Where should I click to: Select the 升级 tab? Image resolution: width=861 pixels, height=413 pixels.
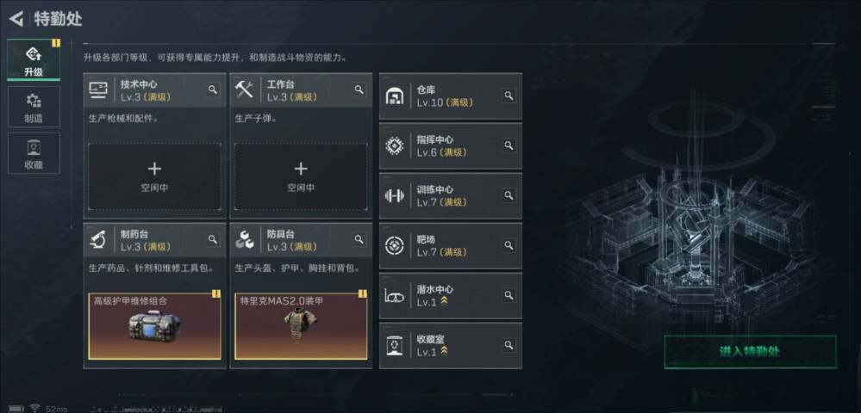click(34, 60)
